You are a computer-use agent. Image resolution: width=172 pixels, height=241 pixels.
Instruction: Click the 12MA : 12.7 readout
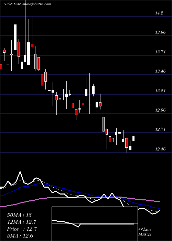coord(22,222)
